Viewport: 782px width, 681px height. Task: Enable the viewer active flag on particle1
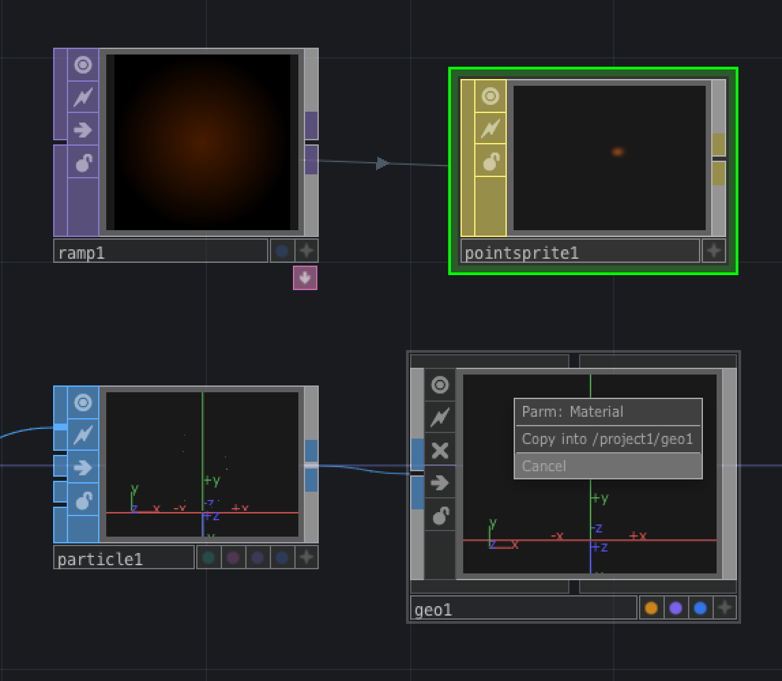pos(83,402)
